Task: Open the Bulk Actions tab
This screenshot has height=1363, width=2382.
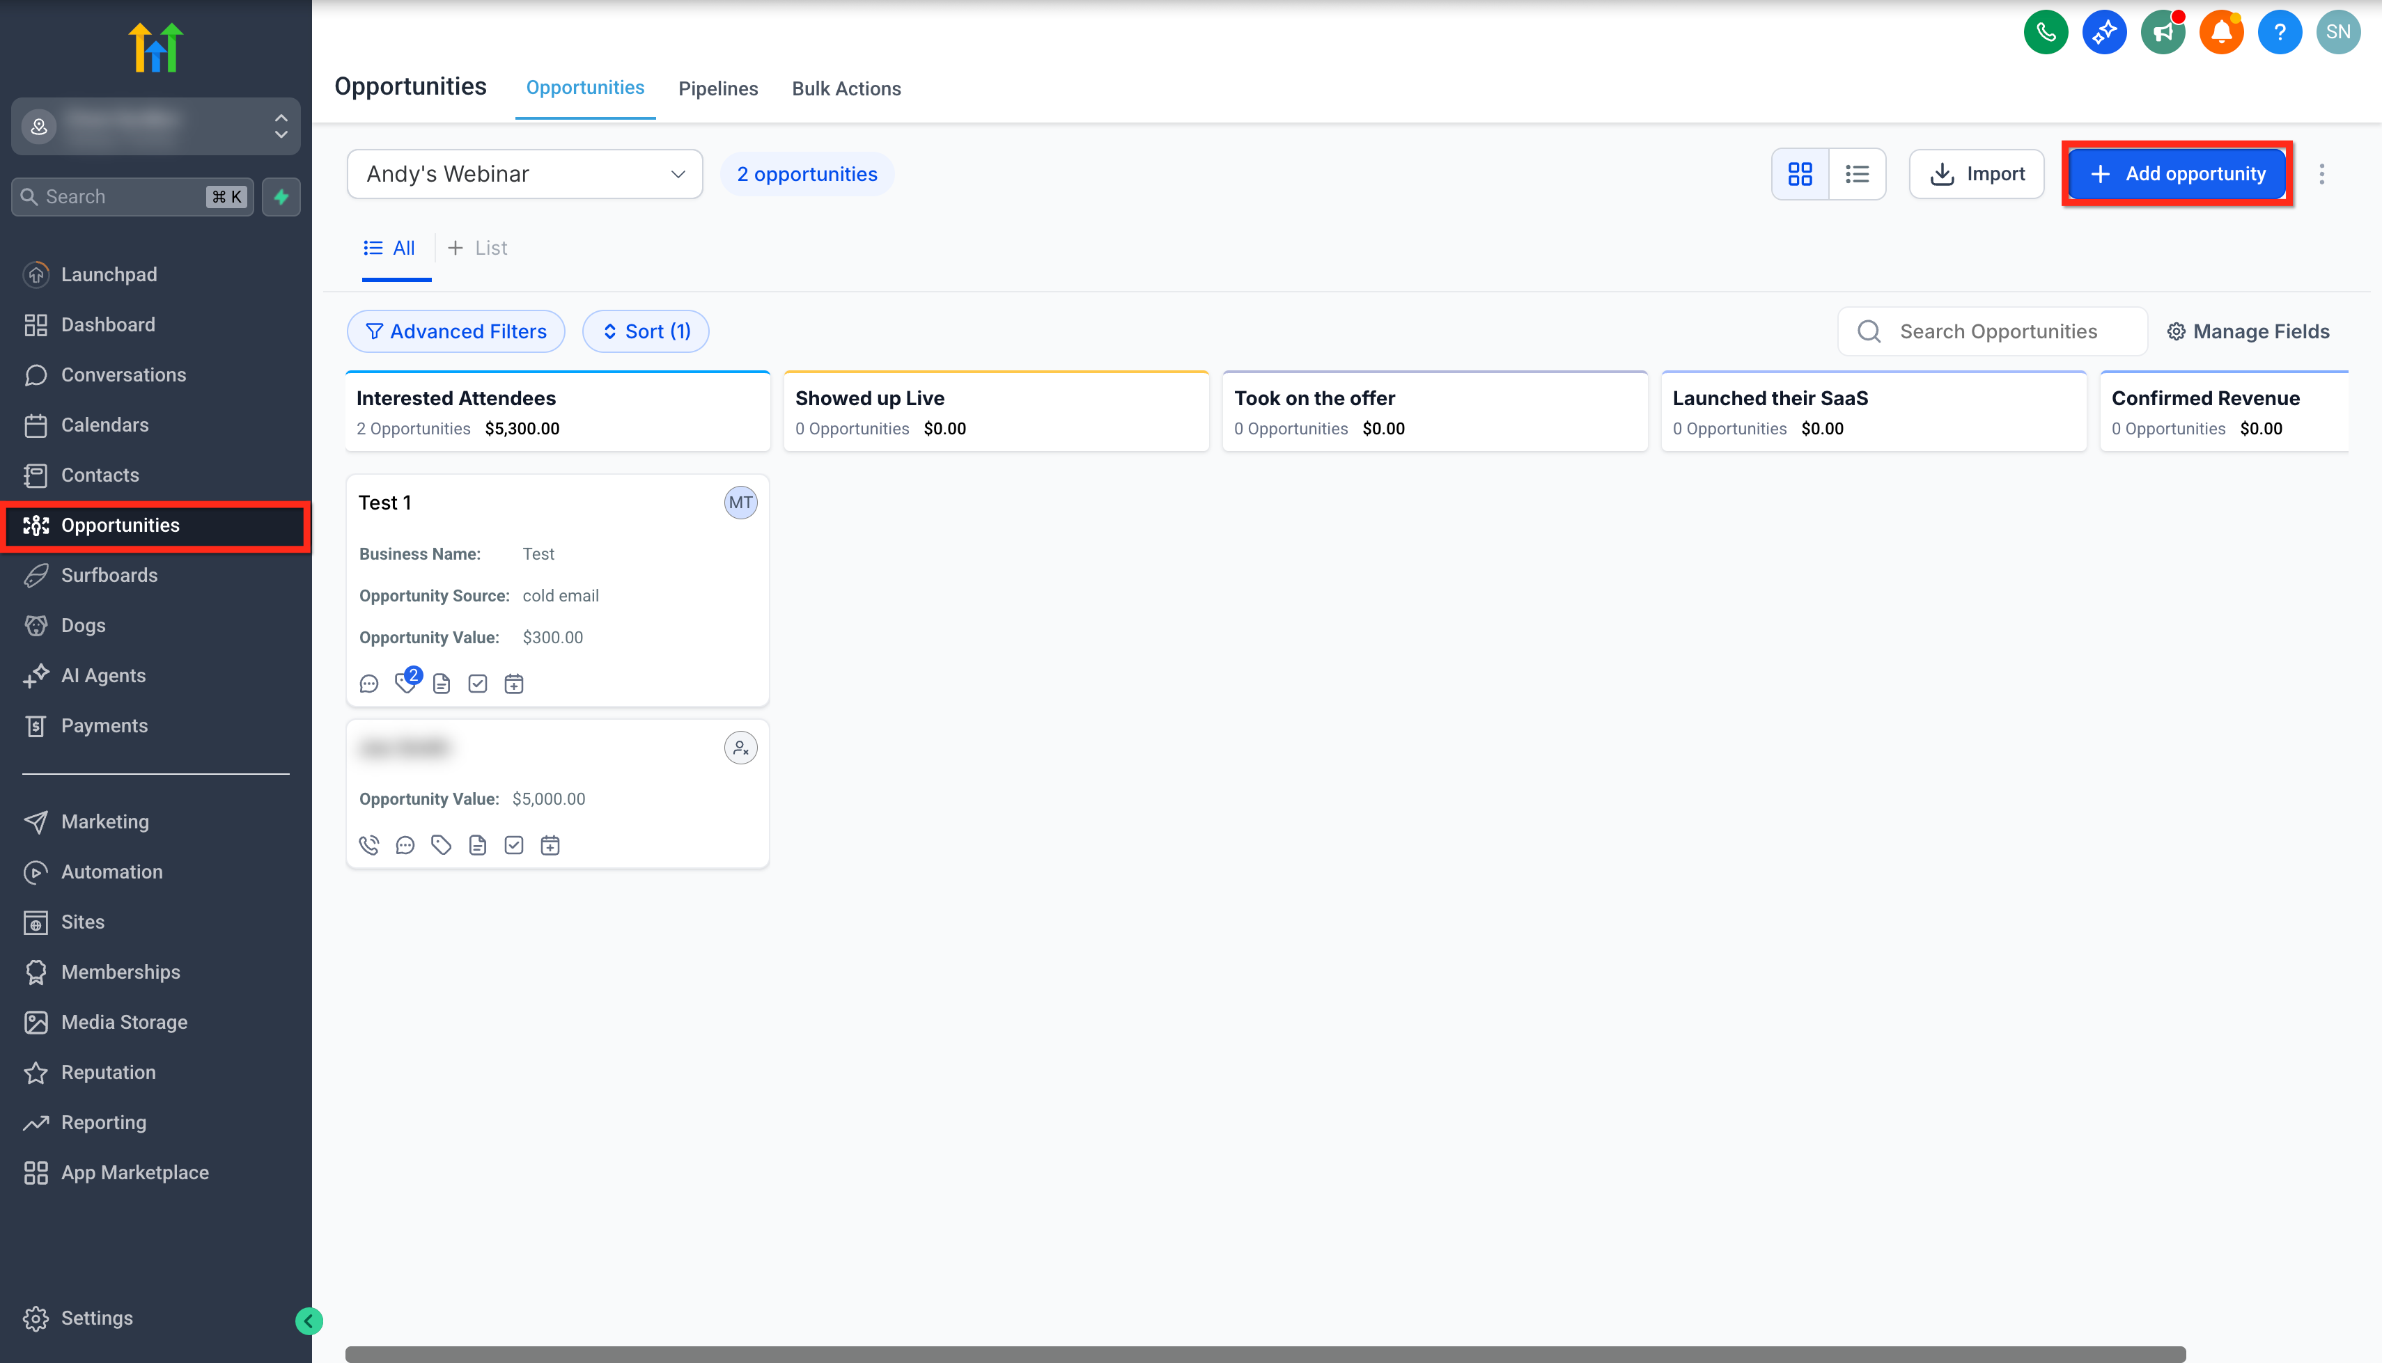Action: pos(846,89)
